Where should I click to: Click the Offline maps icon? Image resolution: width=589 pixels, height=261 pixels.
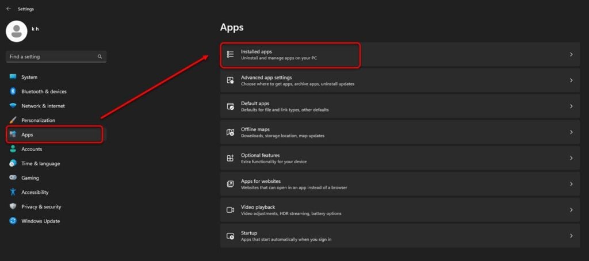230,132
